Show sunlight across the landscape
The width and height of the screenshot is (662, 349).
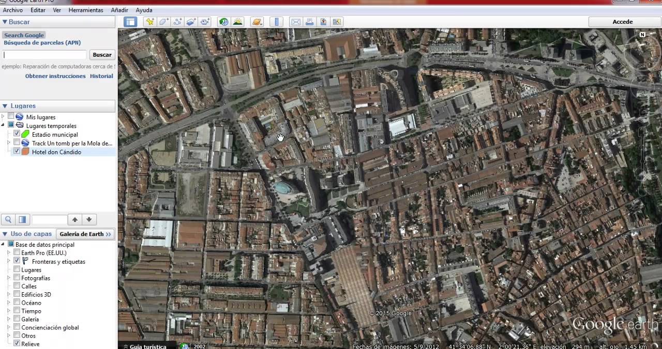(238, 22)
